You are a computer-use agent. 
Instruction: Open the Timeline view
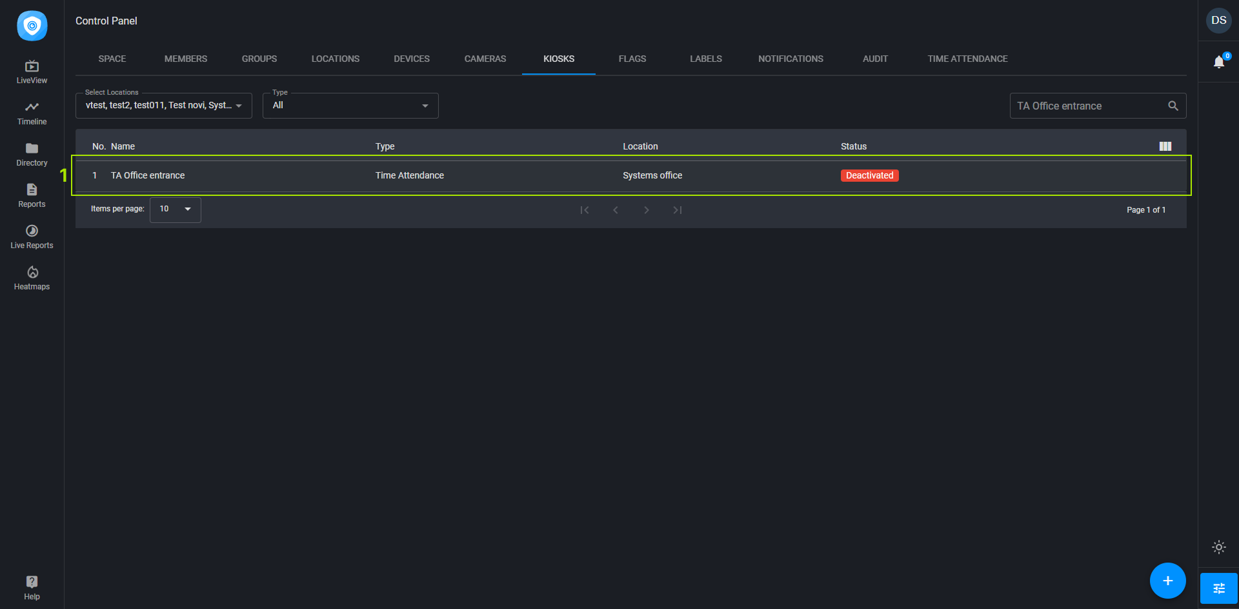click(32, 113)
